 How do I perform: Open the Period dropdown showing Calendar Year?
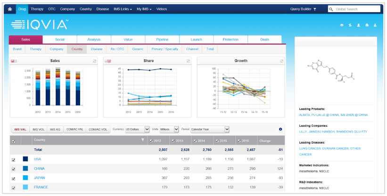(x=210, y=129)
